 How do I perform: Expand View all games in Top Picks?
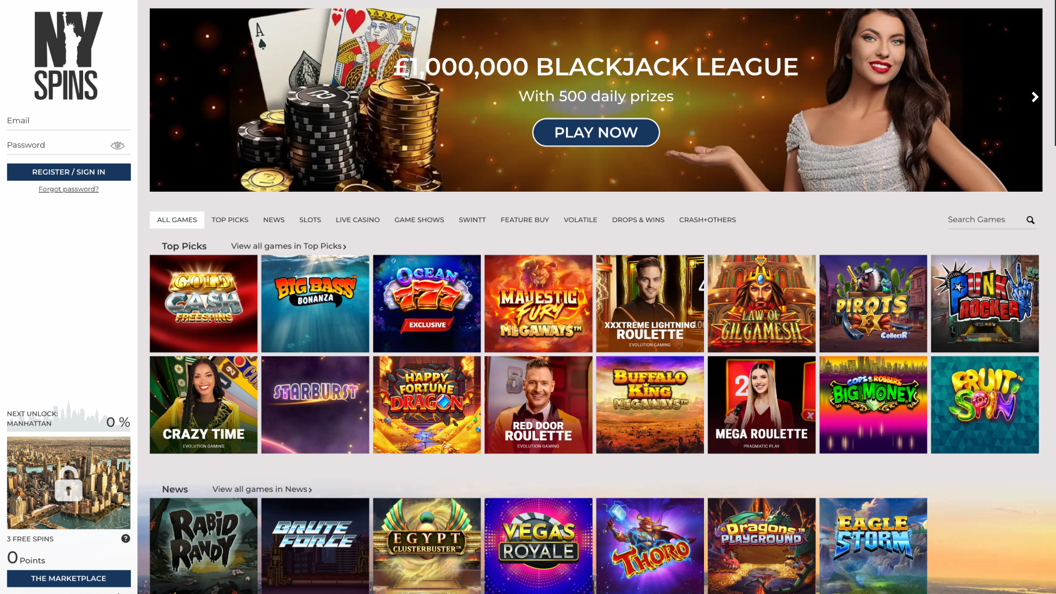pyautogui.click(x=289, y=246)
